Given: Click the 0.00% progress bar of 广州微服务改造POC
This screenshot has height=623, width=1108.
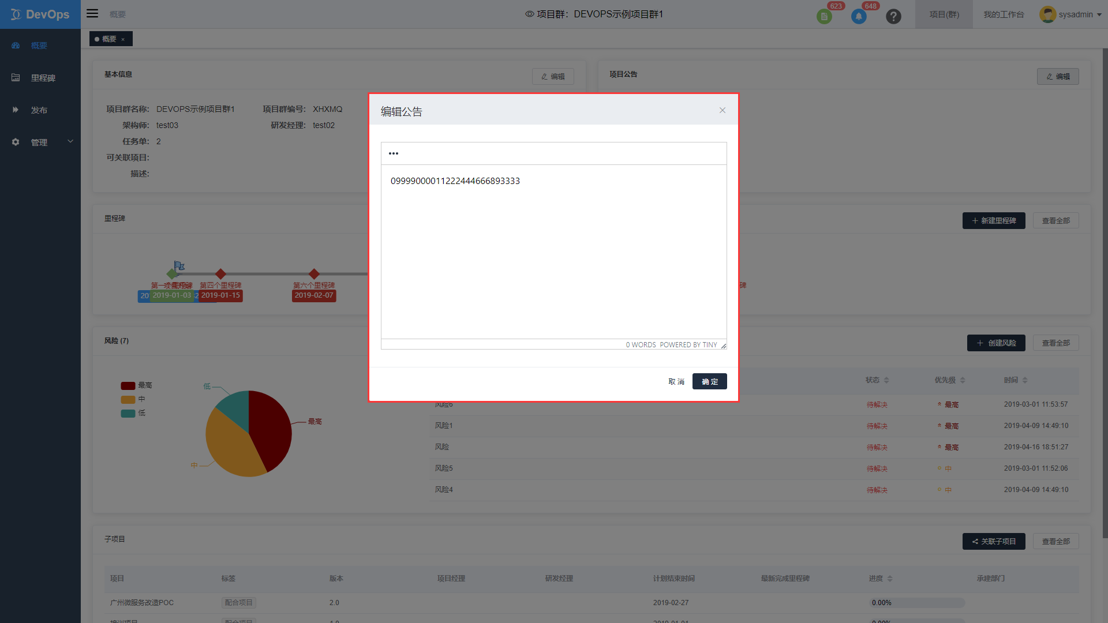Looking at the screenshot, I should 917,603.
